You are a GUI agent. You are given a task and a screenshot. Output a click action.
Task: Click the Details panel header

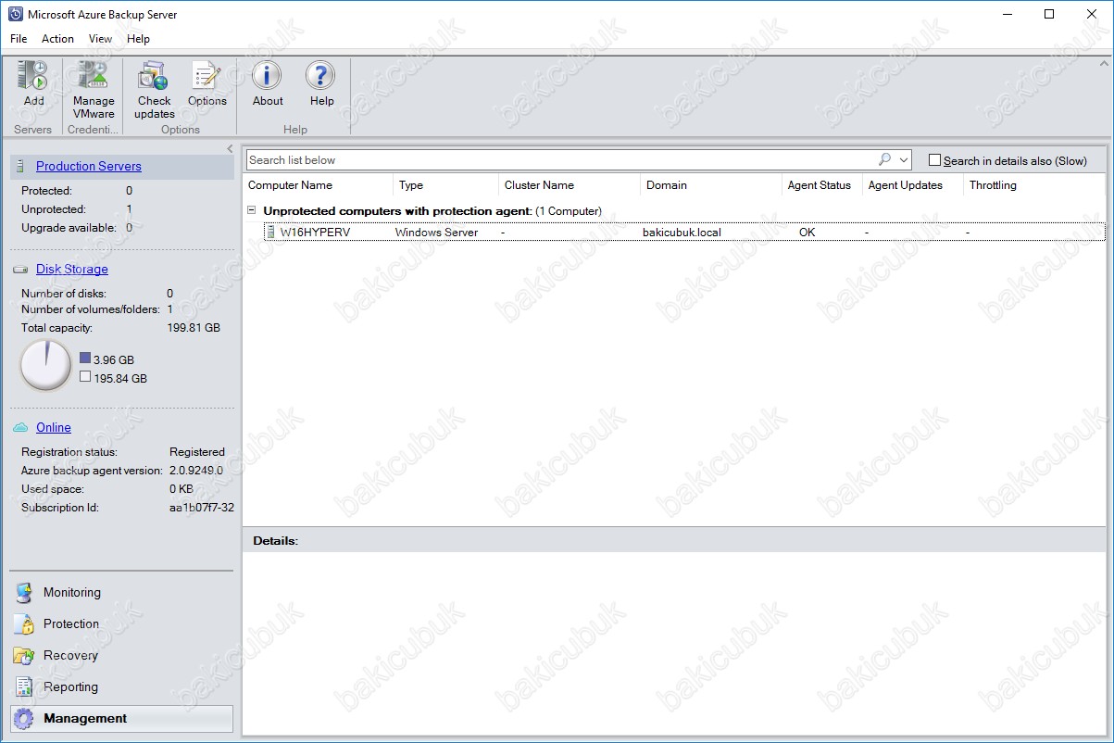[x=674, y=540]
